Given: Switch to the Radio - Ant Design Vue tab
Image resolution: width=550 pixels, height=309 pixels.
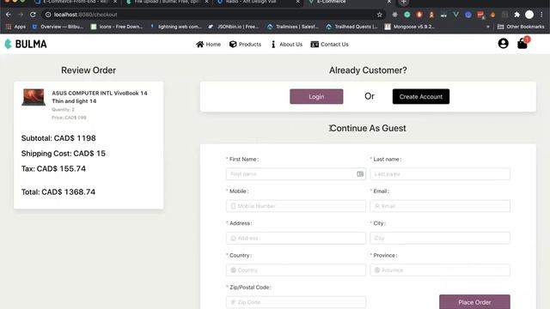Looking at the screenshot, I should (x=258, y=2).
